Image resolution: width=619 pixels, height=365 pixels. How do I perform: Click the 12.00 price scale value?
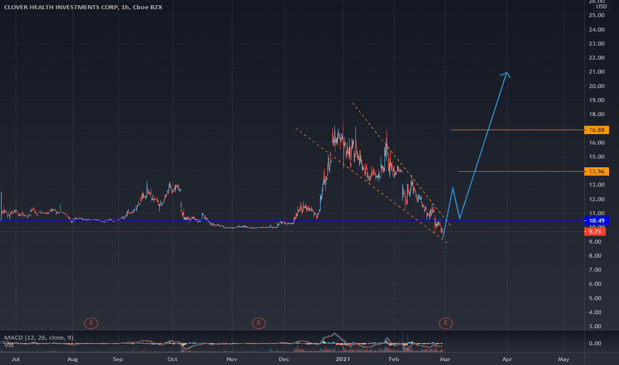596,199
